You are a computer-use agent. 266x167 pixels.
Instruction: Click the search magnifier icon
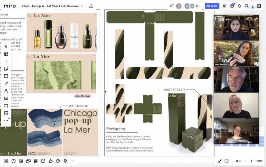point(246,6)
